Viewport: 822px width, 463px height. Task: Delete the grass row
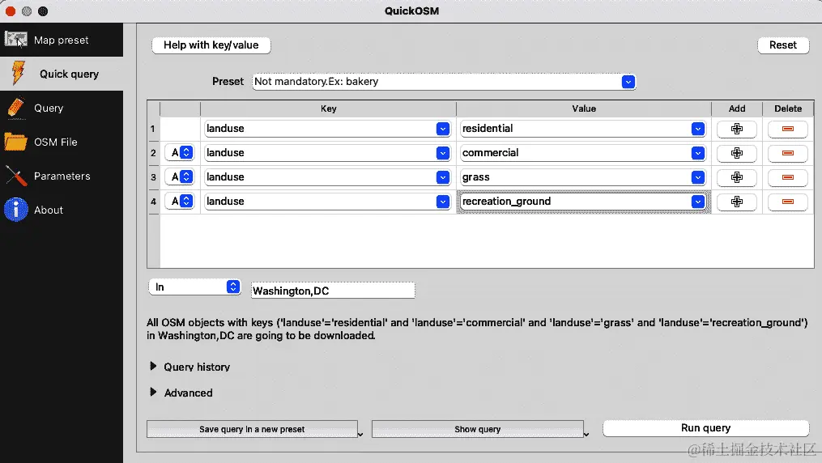click(x=787, y=177)
